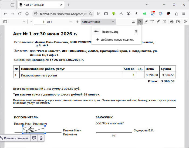Viewport: 189px width, 148px height.
Task: Select the highlight tool
Action: coord(146,22)
